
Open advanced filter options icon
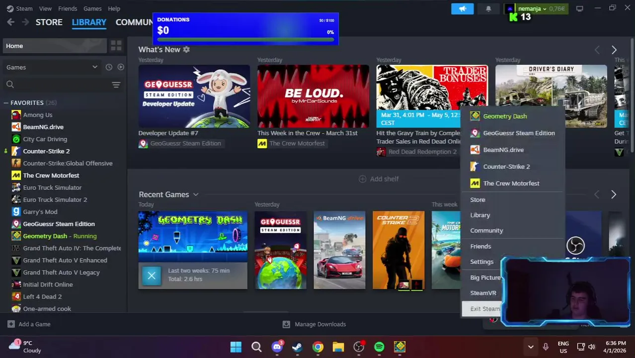(116, 85)
